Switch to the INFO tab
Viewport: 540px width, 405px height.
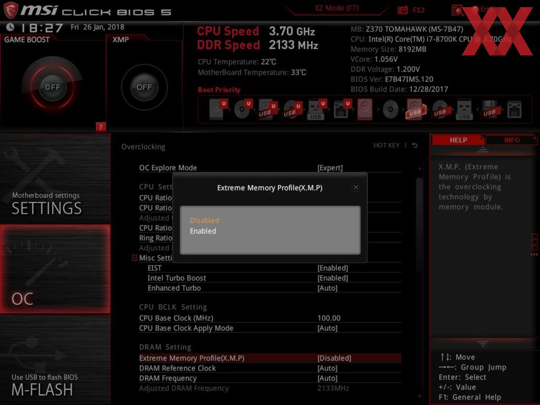512,140
